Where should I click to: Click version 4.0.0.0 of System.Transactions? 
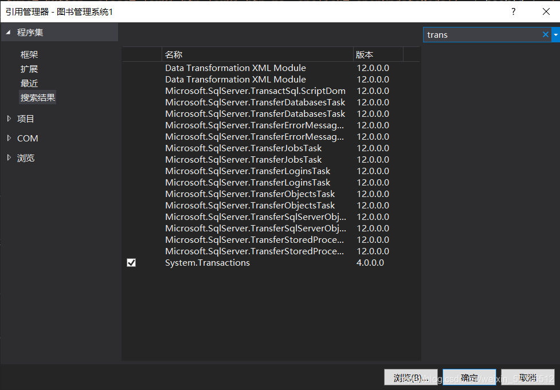[370, 263]
